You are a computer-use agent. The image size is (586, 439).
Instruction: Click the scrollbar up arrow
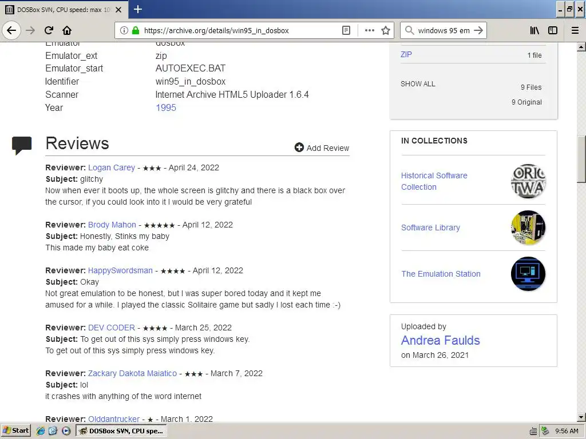coord(581,47)
